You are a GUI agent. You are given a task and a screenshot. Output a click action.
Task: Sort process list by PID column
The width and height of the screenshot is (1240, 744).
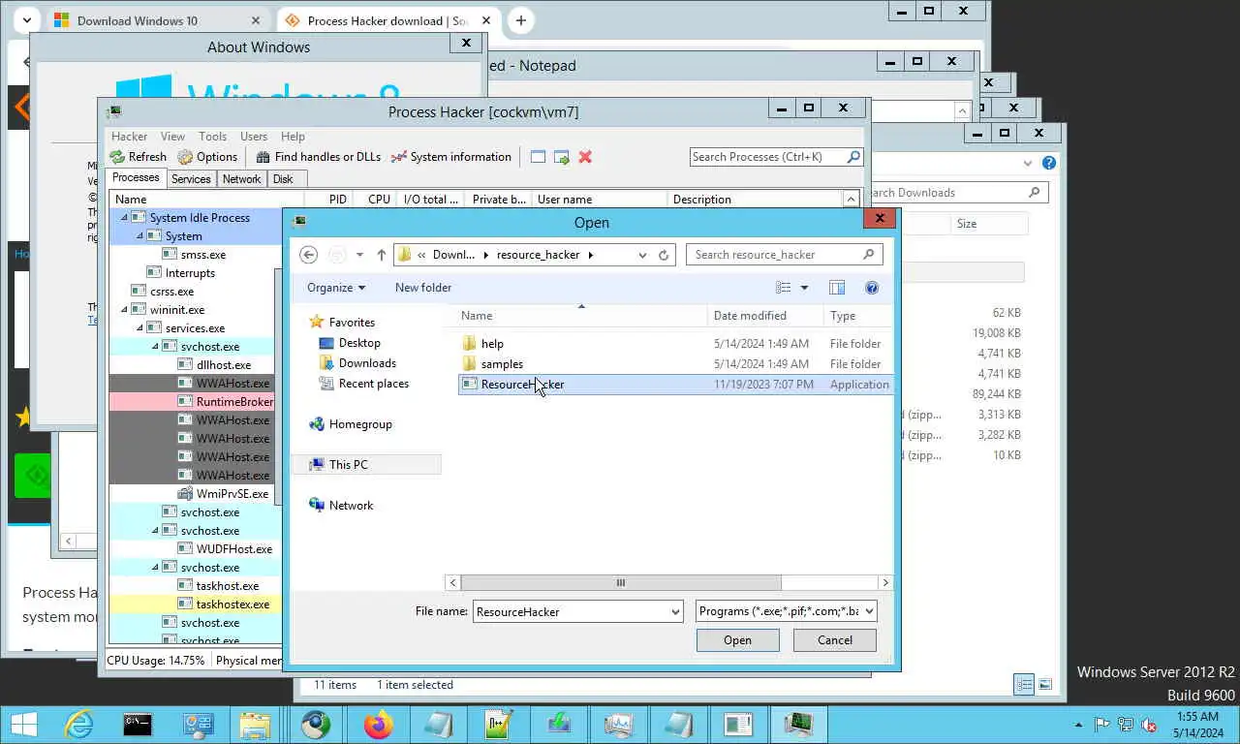pos(328,200)
